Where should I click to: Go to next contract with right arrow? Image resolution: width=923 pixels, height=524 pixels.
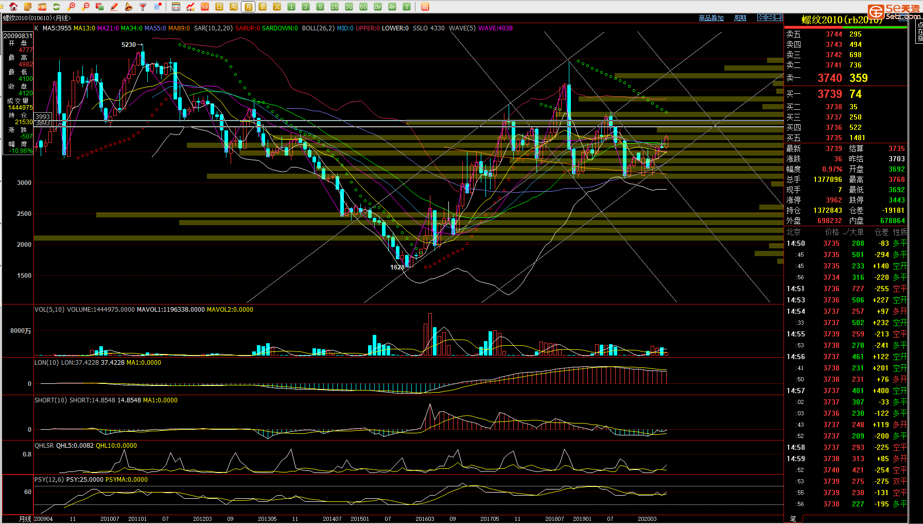tap(770, 18)
